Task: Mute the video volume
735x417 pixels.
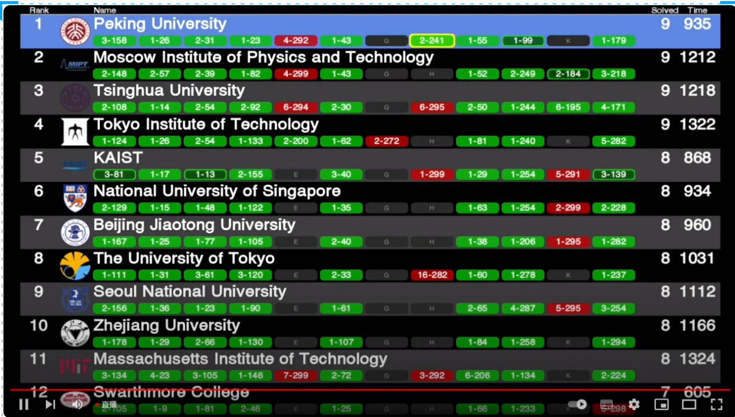Action: click(77, 404)
